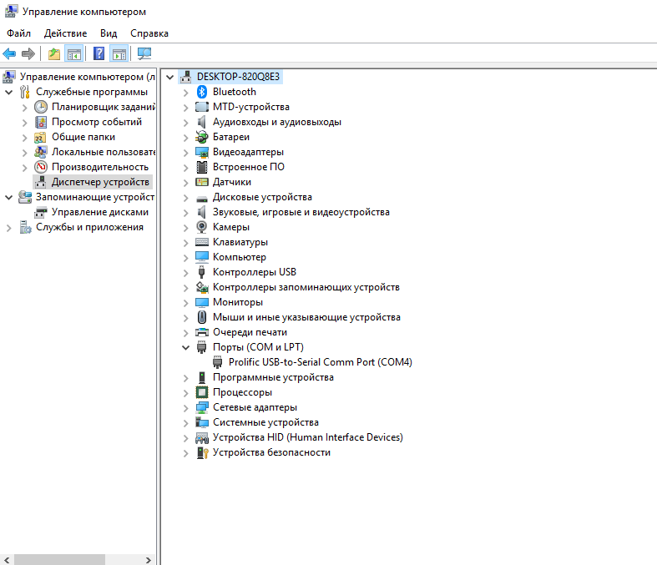The width and height of the screenshot is (657, 565).
Task: Click the Видеоадаптеры display adapter icon
Action: tap(202, 152)
